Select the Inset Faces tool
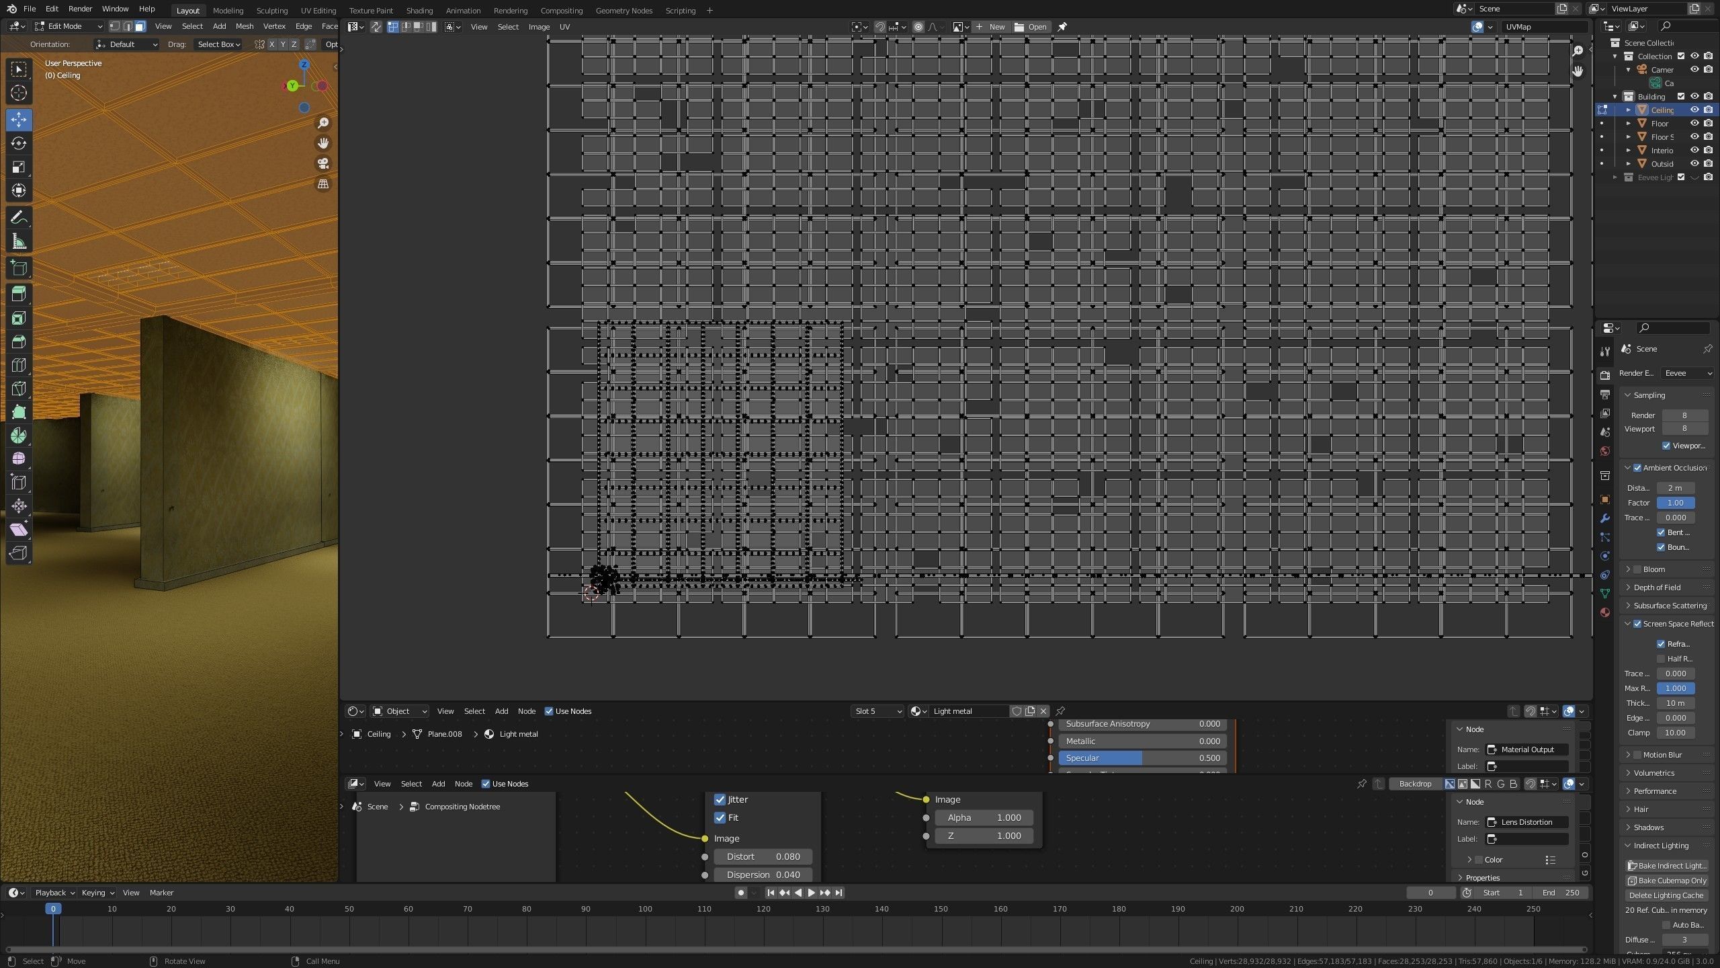The image size is (1720, 968). 19,318
